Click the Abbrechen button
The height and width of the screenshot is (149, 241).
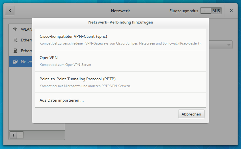click(191, 114)
